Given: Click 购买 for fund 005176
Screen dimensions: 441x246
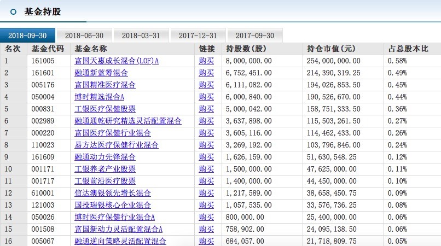Looking at the screenshot, I should (206, 85).
